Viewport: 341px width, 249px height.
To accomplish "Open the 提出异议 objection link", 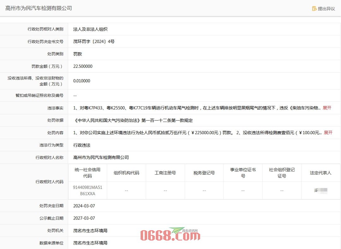I will coord(326,9).
